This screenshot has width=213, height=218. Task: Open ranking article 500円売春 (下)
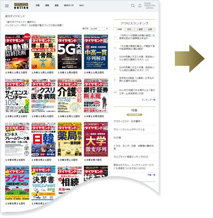tap(137, 69)
